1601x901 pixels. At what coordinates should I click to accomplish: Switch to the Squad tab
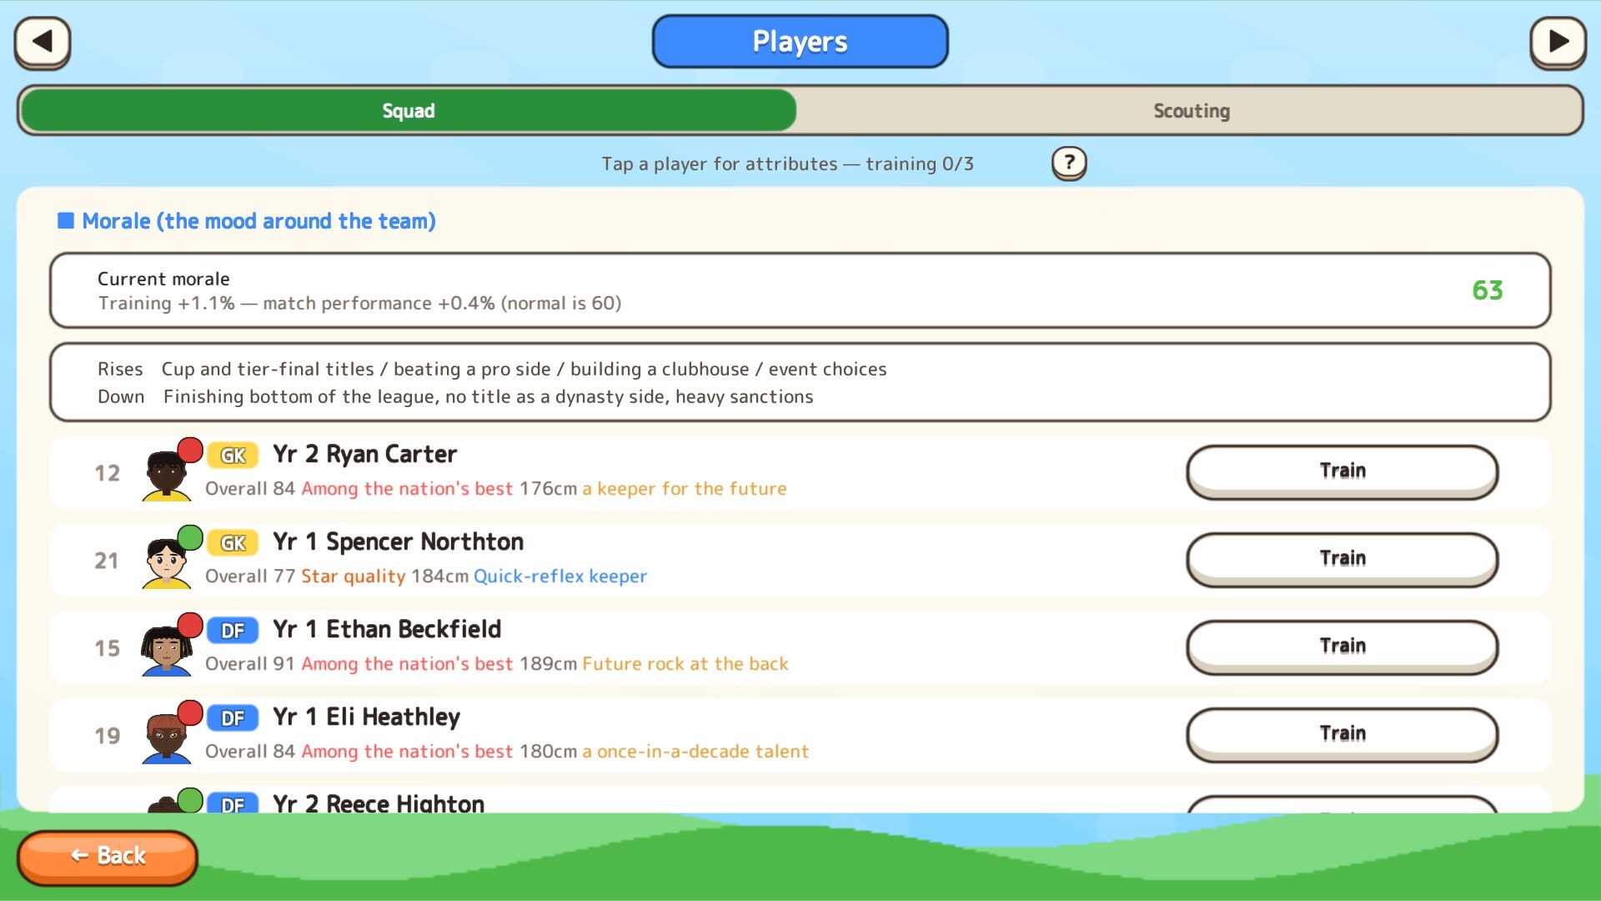(x=409, y=110)
